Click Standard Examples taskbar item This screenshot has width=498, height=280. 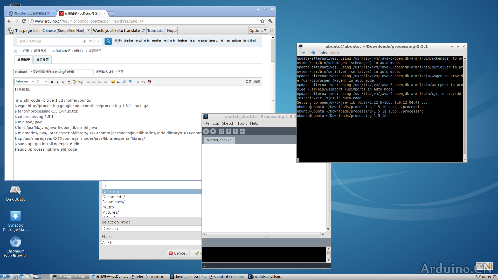(226, 277)
